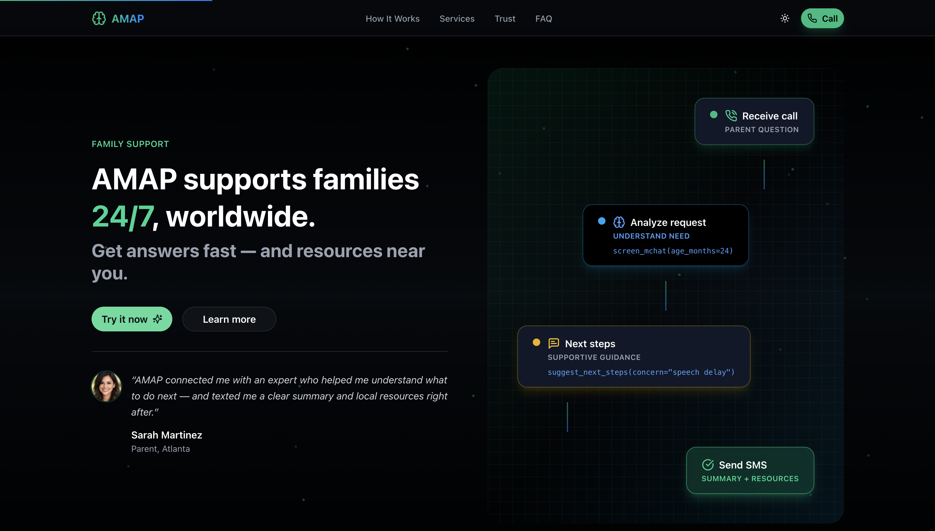Open the How It Works nav item
This screenshot has width=935, height=531.
pyautogui.click(x=392, y=19)
